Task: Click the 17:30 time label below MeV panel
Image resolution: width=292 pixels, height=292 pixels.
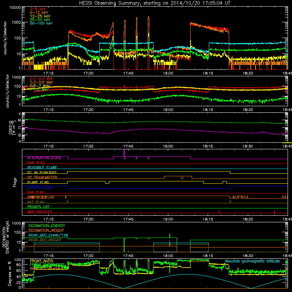Action: click(88, 110)
